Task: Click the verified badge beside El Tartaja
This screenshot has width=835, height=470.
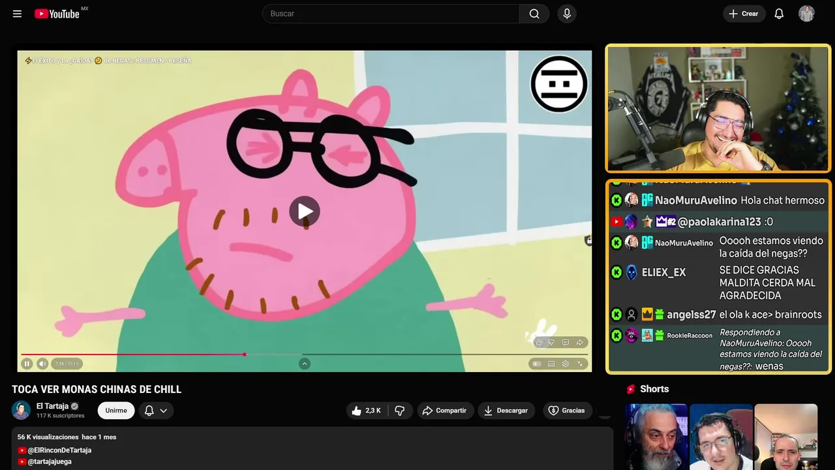Action: [x=74, y=406]
